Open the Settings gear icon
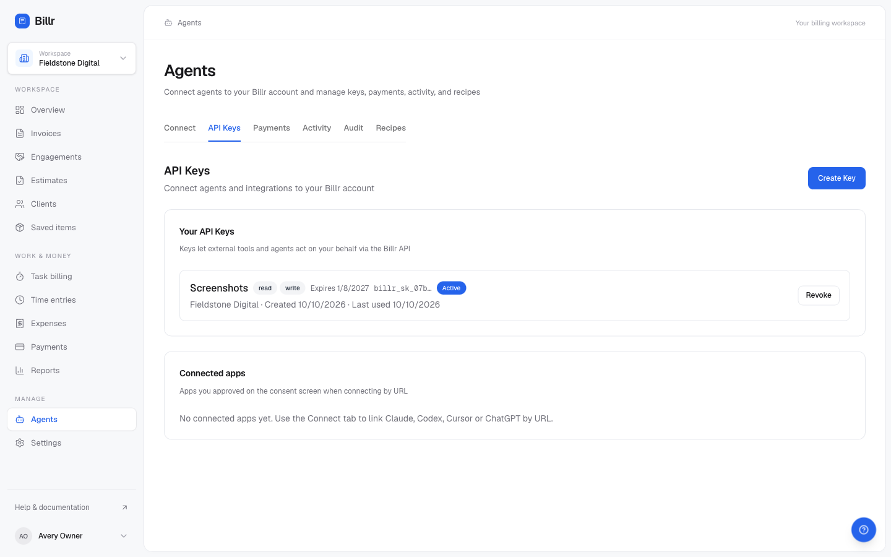Viewport: 891px width, 557px height. (20, 443)
